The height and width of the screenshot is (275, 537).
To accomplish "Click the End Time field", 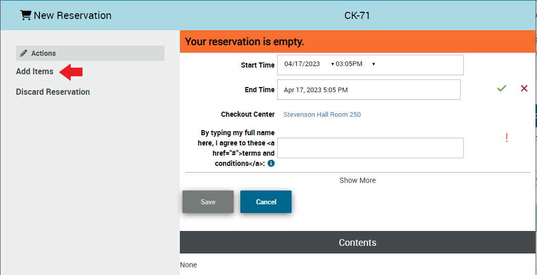I will pyautogui.click(x=368, y=90).
